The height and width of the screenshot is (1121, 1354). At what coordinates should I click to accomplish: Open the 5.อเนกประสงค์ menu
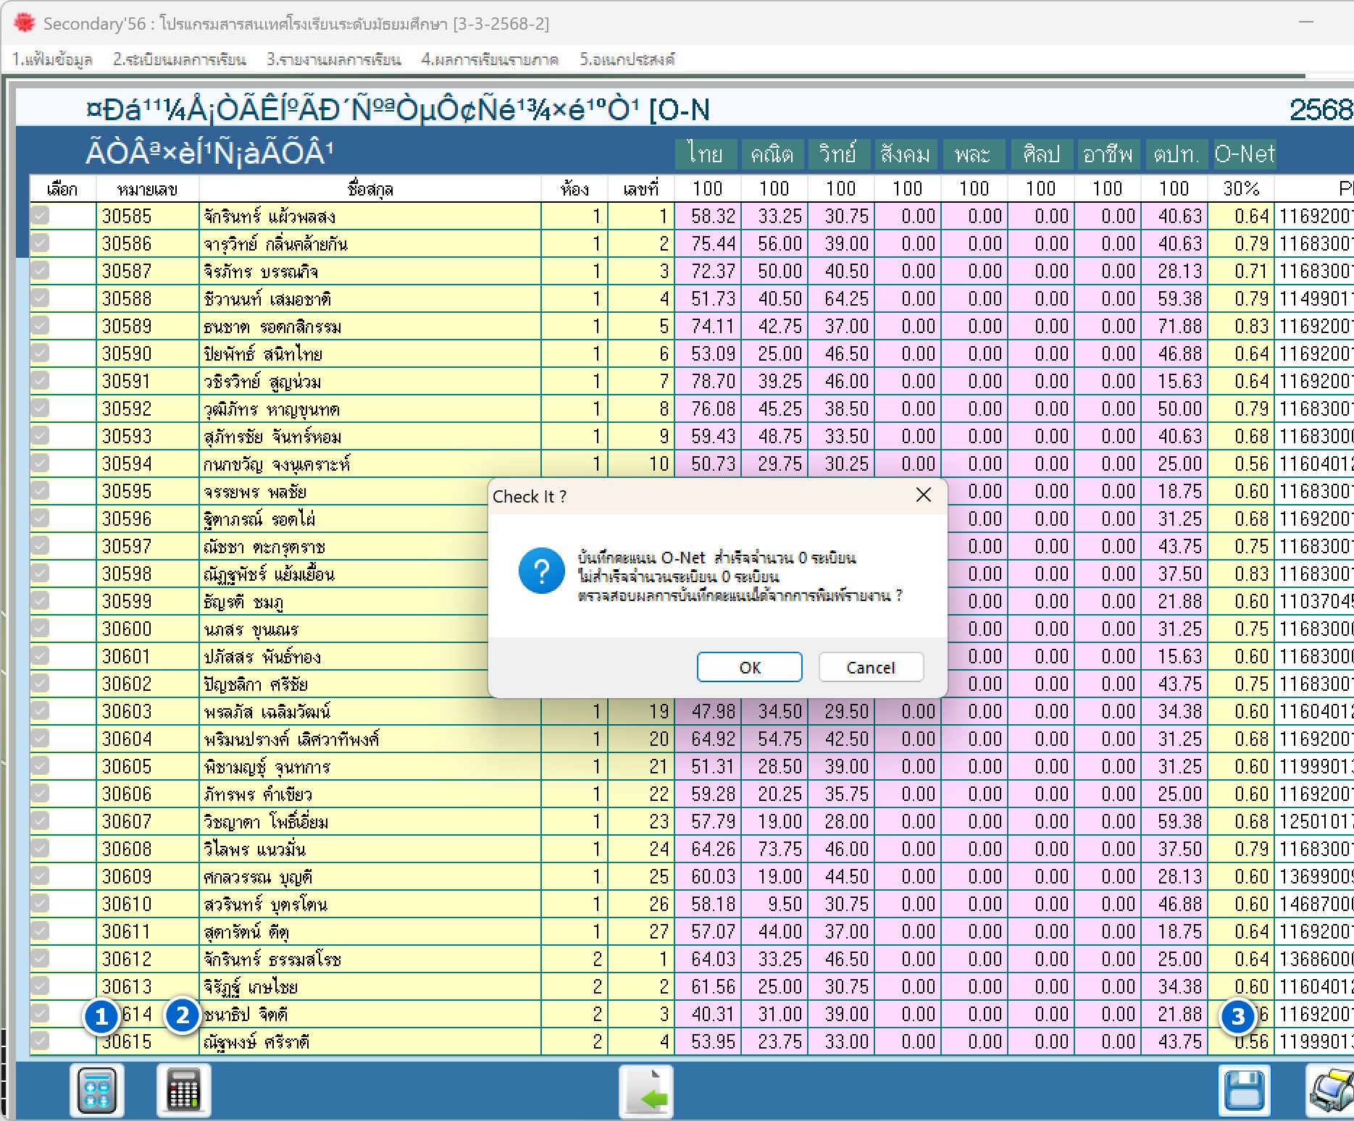tap(627, 59)
